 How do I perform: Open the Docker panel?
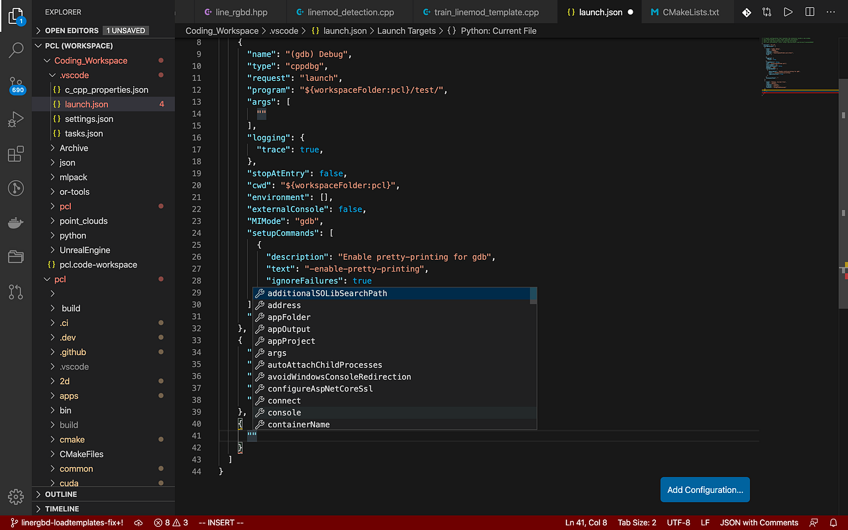(x=16, y=223)
